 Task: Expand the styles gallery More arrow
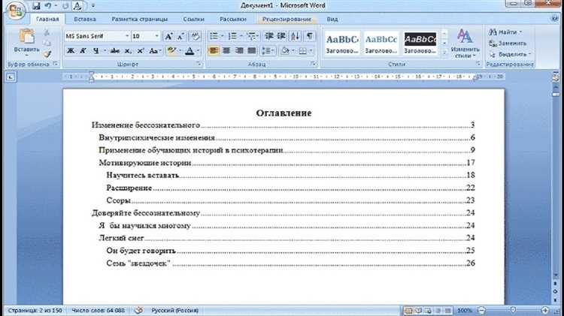pos(444,53)
